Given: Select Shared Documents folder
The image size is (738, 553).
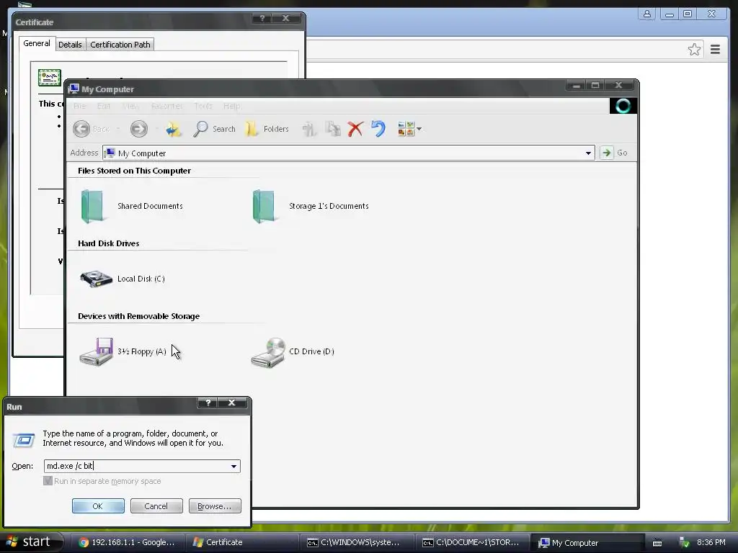Looking at the screenshot, I should point(132,206).
